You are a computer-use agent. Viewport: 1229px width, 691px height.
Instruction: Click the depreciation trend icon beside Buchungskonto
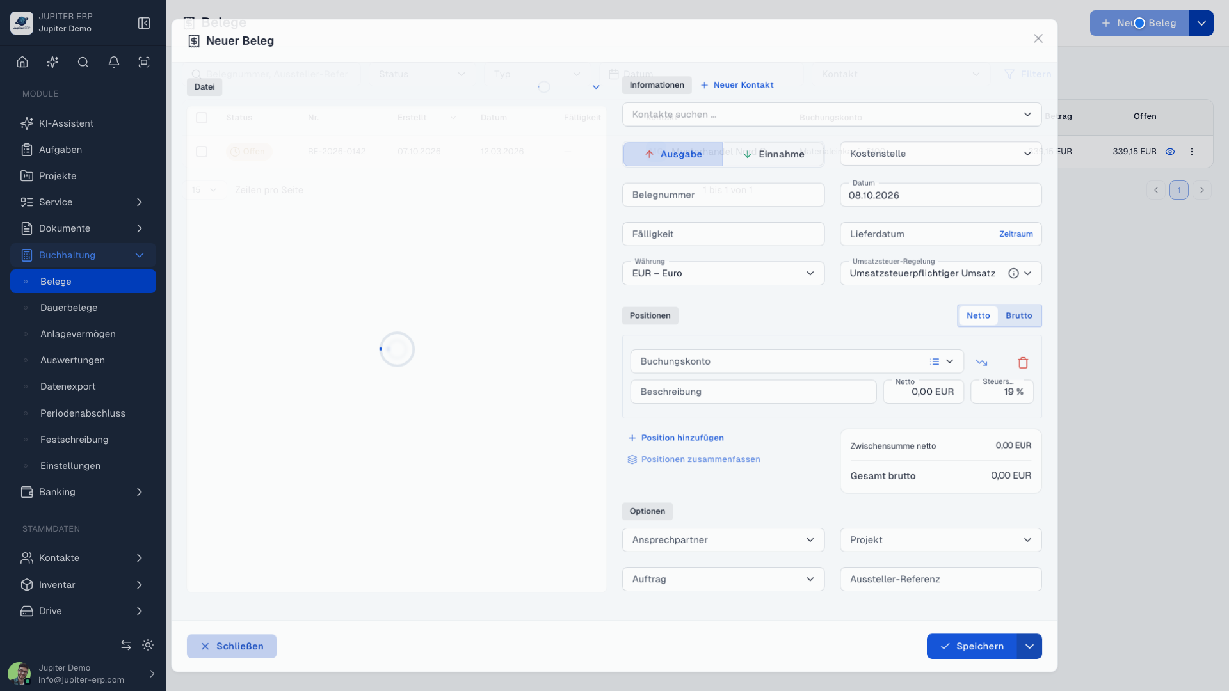pos(981,363)
